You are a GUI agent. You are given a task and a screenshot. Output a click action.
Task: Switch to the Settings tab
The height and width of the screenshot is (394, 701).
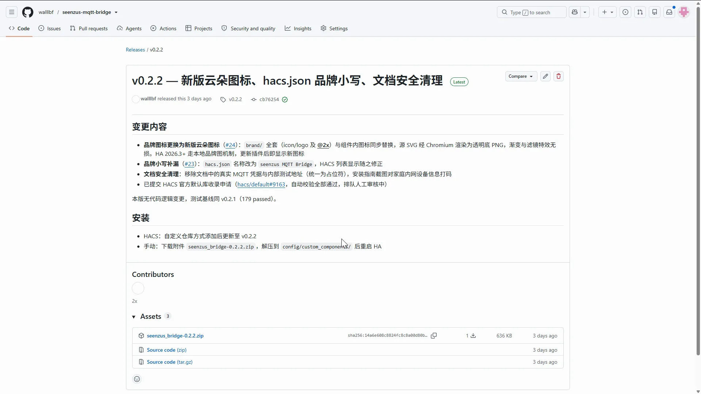tap(334, 28)
